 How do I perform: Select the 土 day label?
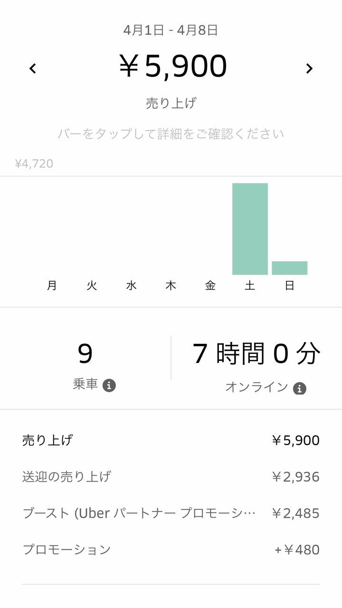[250, 285]
